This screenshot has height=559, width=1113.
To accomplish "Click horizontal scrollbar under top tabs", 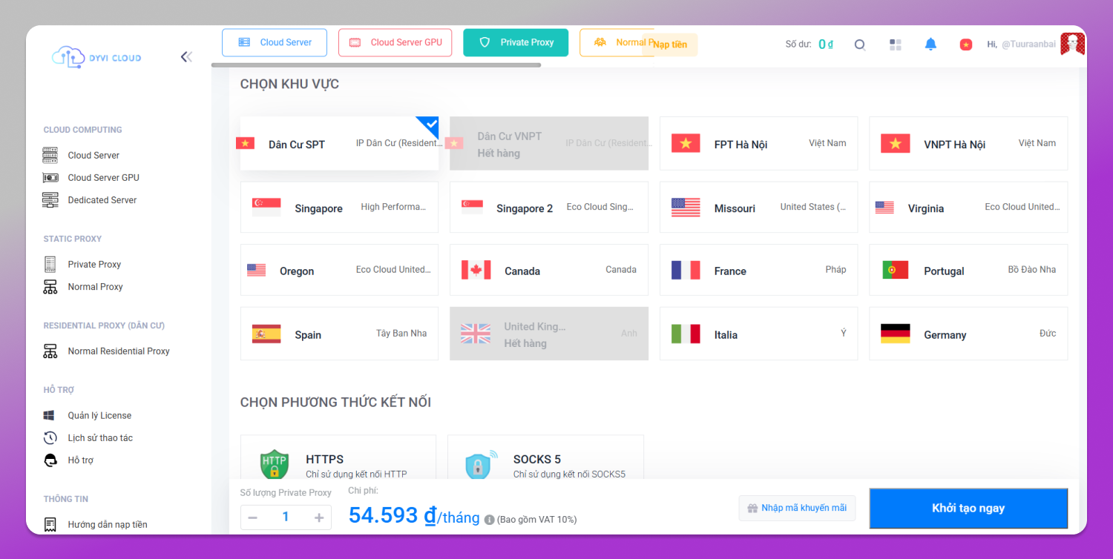I will pos(376,65).
